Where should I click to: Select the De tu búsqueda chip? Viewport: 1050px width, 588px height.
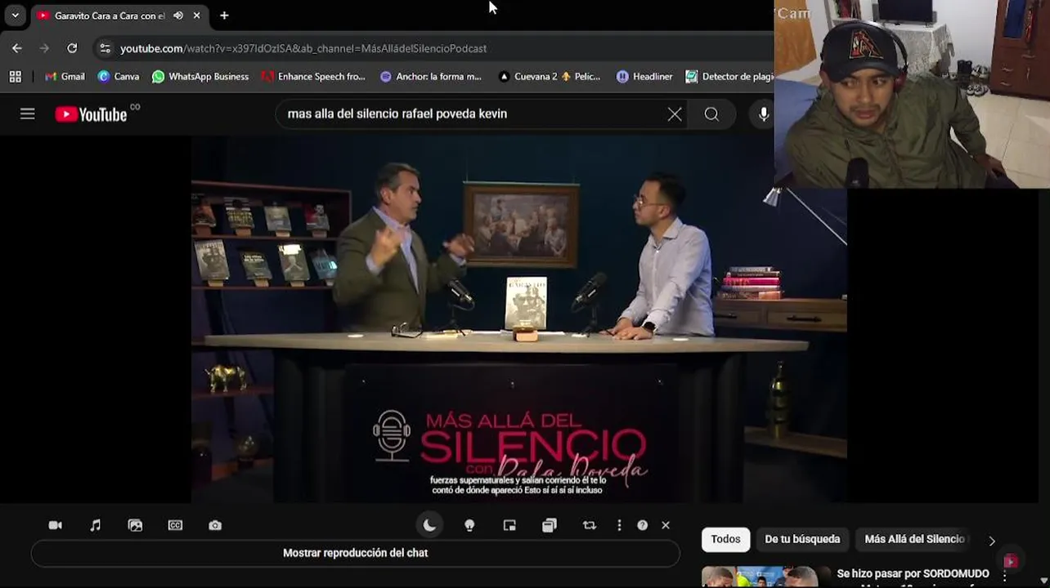click(x=802, y=539)
